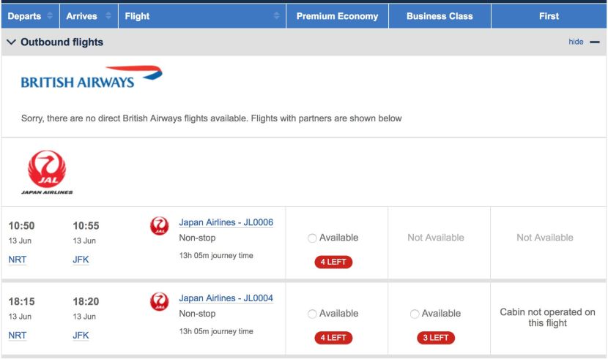Open the Japan Airlines - JL0004 link
608x359 pixels.
click(x=226, y=298)
